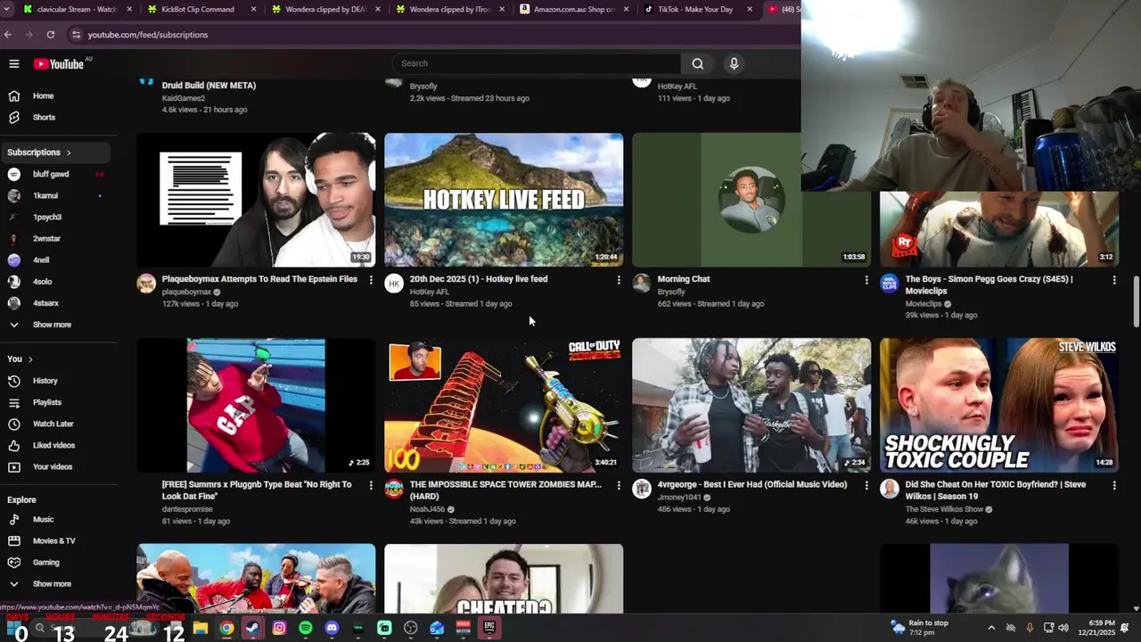1141x642 pixels.
Task: Click dantespromise channel name
Action: (x=187, y=509)
